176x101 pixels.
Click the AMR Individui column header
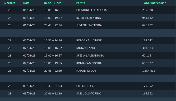(155, 3)
